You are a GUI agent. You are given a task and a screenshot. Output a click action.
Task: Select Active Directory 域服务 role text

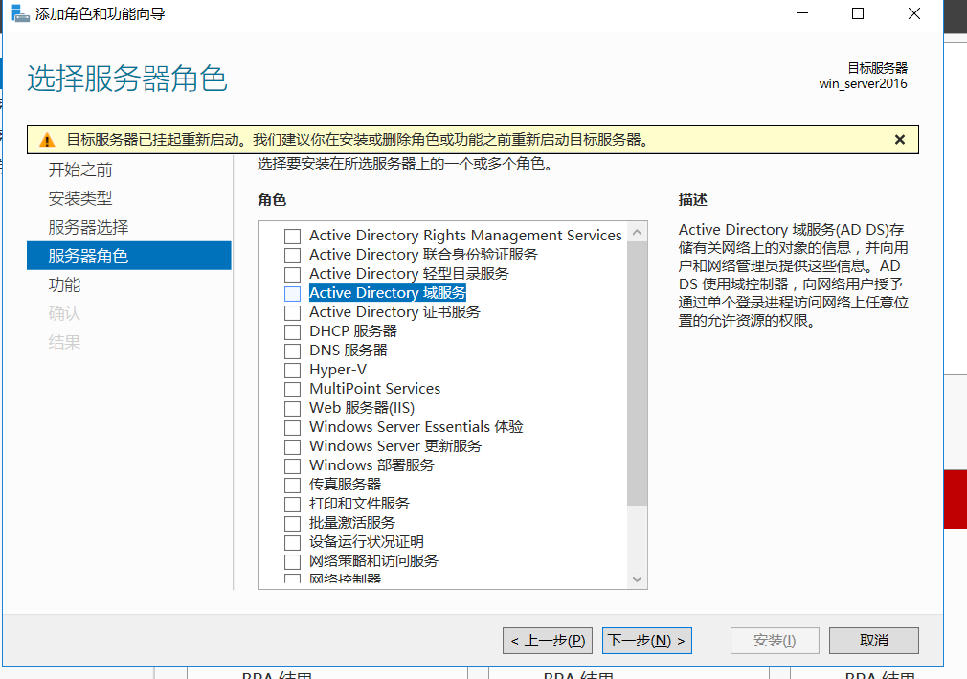click(x=388, y=292)
